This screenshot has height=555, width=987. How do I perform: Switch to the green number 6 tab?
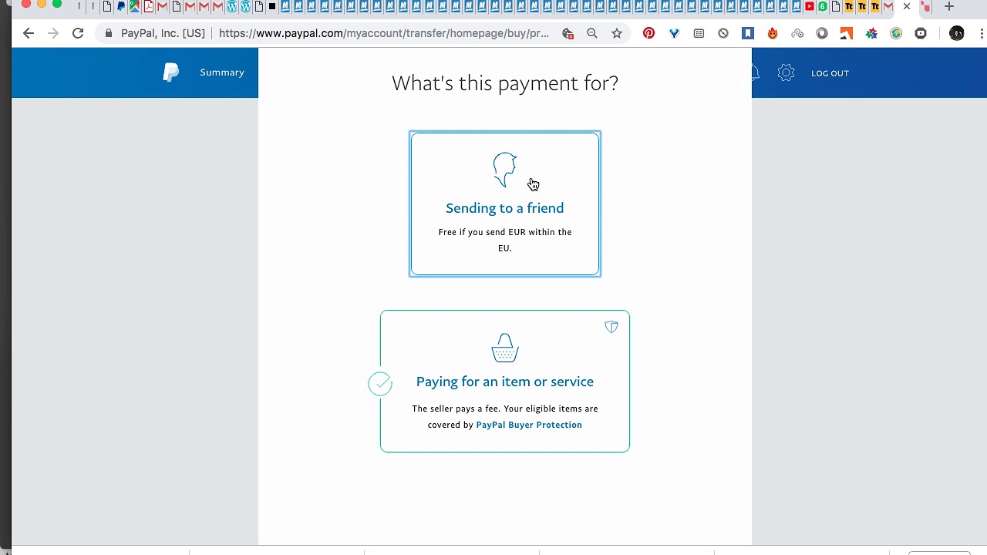coord(823,6)
